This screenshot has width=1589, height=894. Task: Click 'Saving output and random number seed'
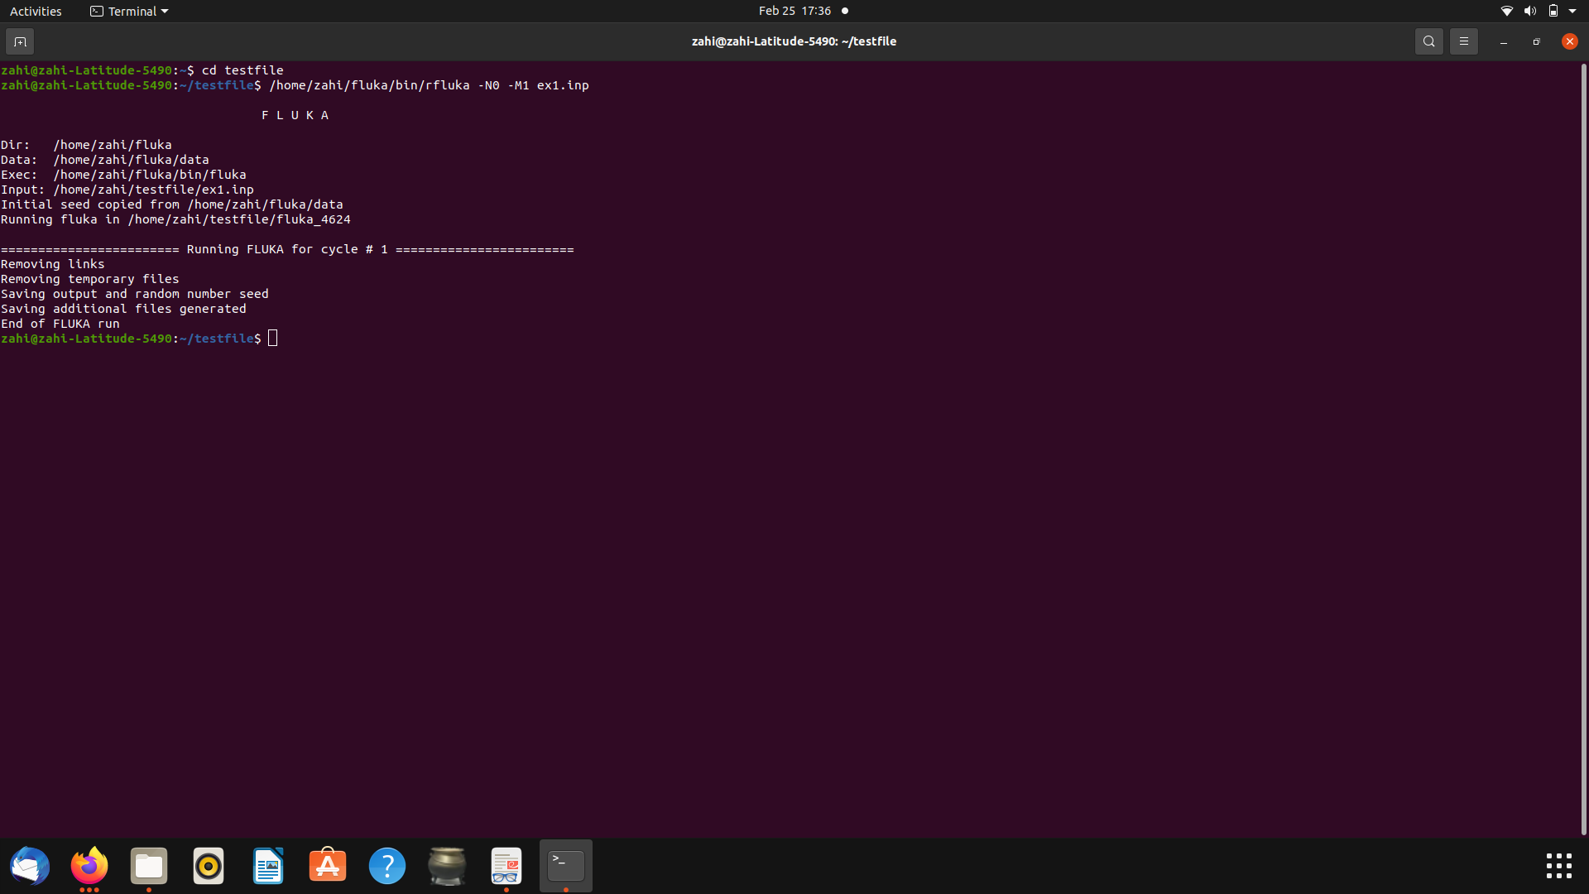pos(135,294)
